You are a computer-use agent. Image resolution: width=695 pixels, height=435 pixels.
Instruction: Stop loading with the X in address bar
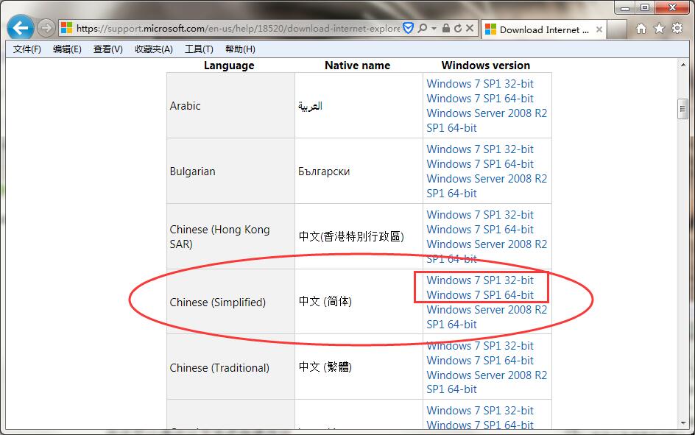pos(470,29)
